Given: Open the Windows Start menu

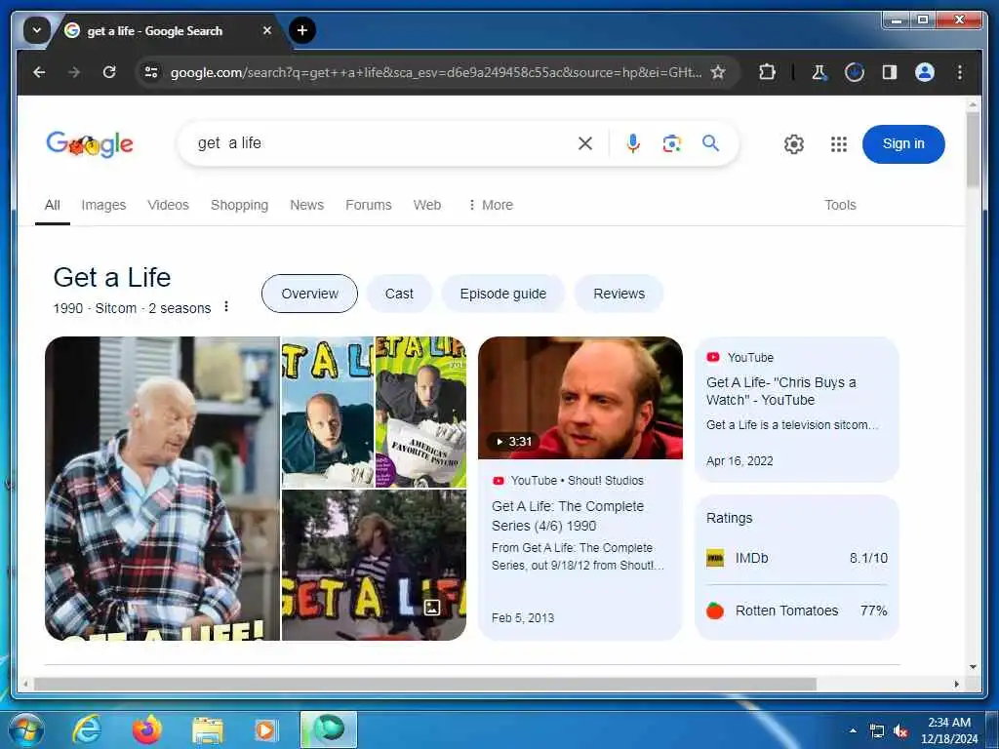Looking at the screenshot, I should (x=25, y=730).
